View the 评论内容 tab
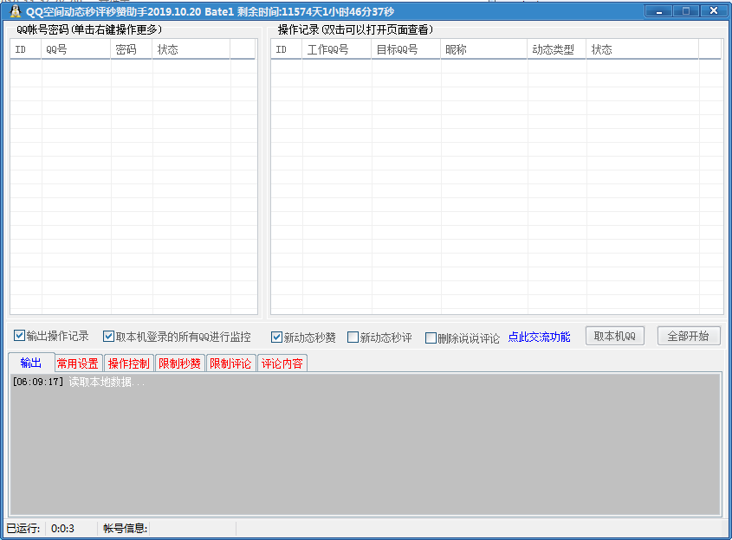This screenshot has height=540, width=732. coord(282,363)
